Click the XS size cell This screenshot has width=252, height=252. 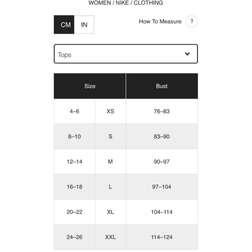coord(111,112)
